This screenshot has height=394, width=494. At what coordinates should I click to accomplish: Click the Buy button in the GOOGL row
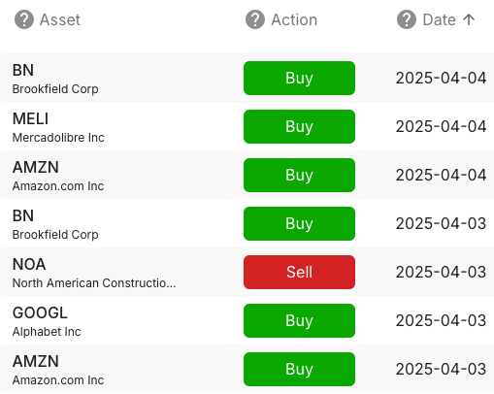299,320
